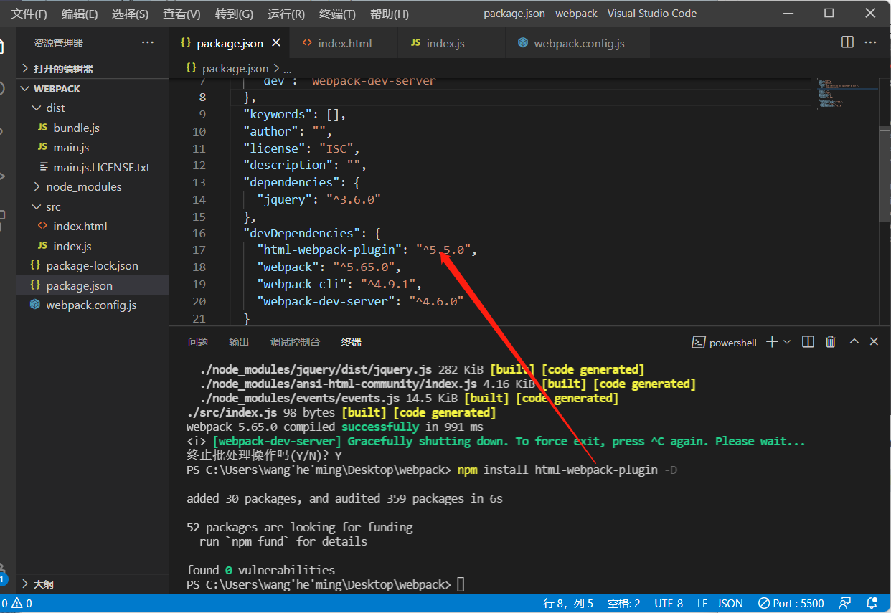The width and height of the screenshot is (891, 613).
Task: Create a new terminal with plus icon
Action: tap(772, 342)
